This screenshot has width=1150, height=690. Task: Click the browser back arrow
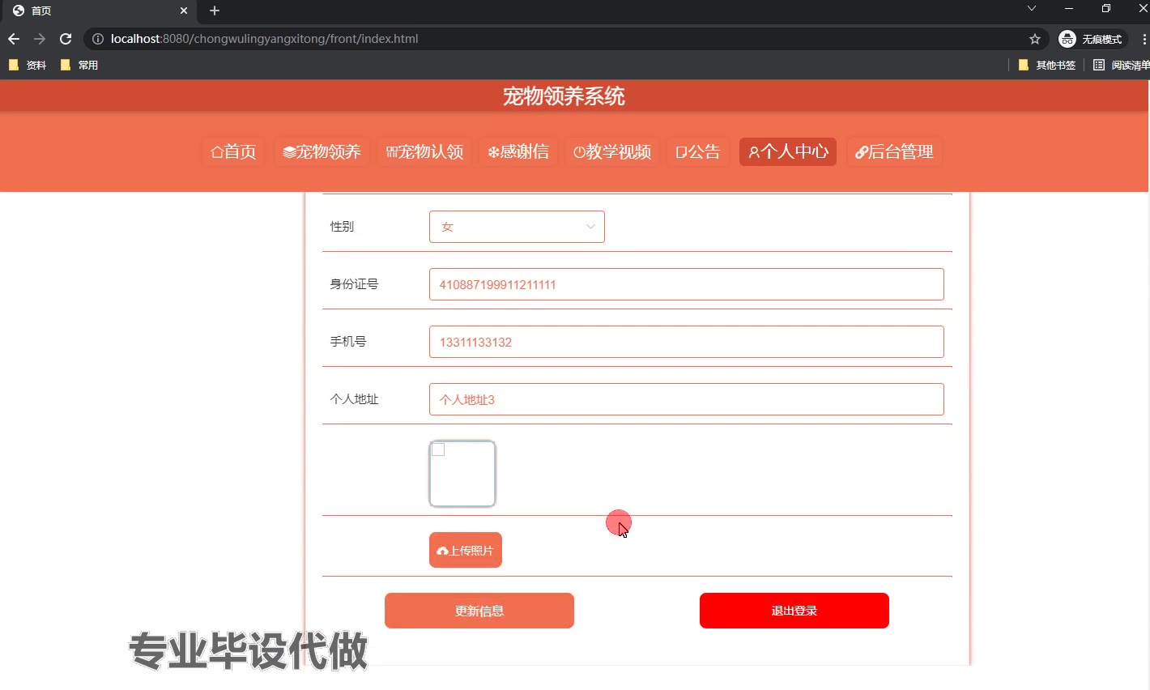(14, 39)
